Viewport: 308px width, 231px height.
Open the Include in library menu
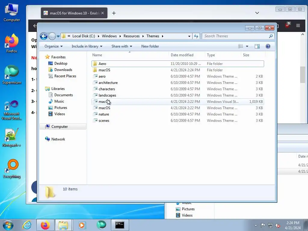[87, 46]
